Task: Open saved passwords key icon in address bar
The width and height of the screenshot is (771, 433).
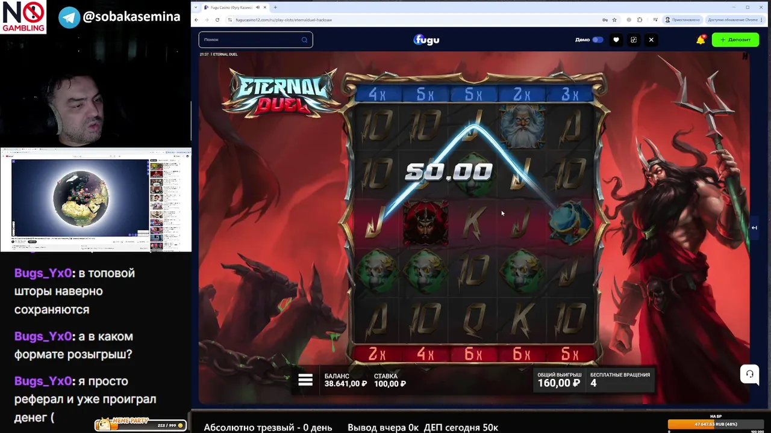Action: (x=604, y=20)
